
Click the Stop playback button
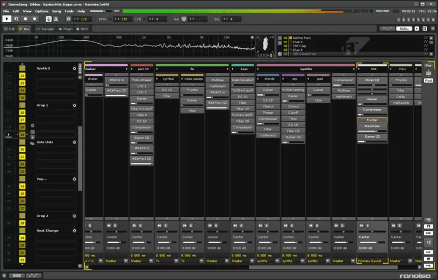(26, 19)
